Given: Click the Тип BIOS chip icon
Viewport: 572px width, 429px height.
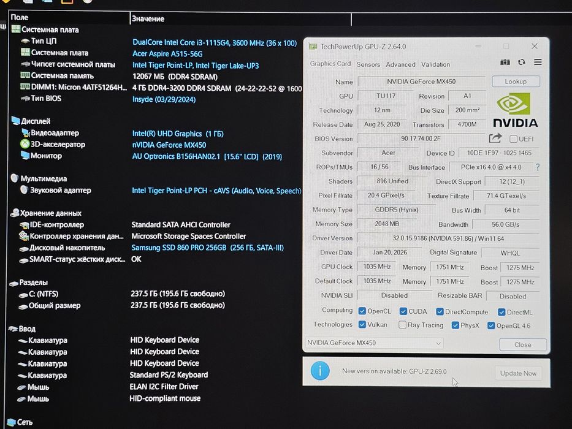Looking at the screenshot, I should pos(25,99).
